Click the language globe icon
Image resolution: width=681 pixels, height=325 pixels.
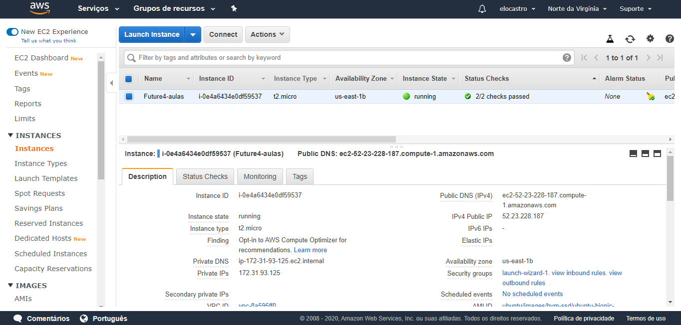click(x=84, y=318)
